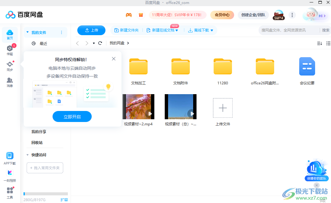Go forward with the right arrow

pyautogui.click(x=87, y=43)
